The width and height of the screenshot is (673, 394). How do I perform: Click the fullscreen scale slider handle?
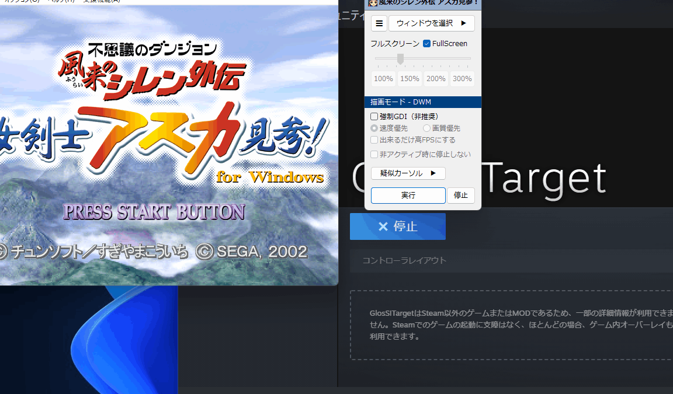point(400,58)
